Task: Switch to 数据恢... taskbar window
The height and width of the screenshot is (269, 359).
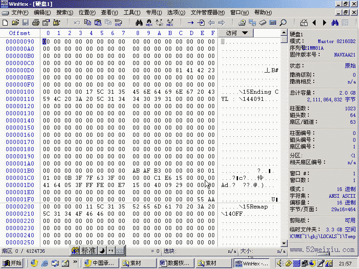Action: (174, 263)
